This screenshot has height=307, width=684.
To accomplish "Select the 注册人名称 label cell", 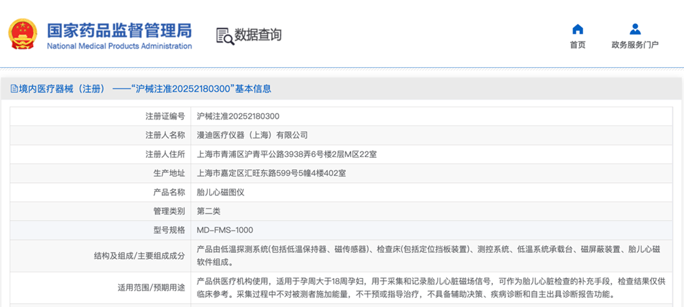I will point(100,136).
